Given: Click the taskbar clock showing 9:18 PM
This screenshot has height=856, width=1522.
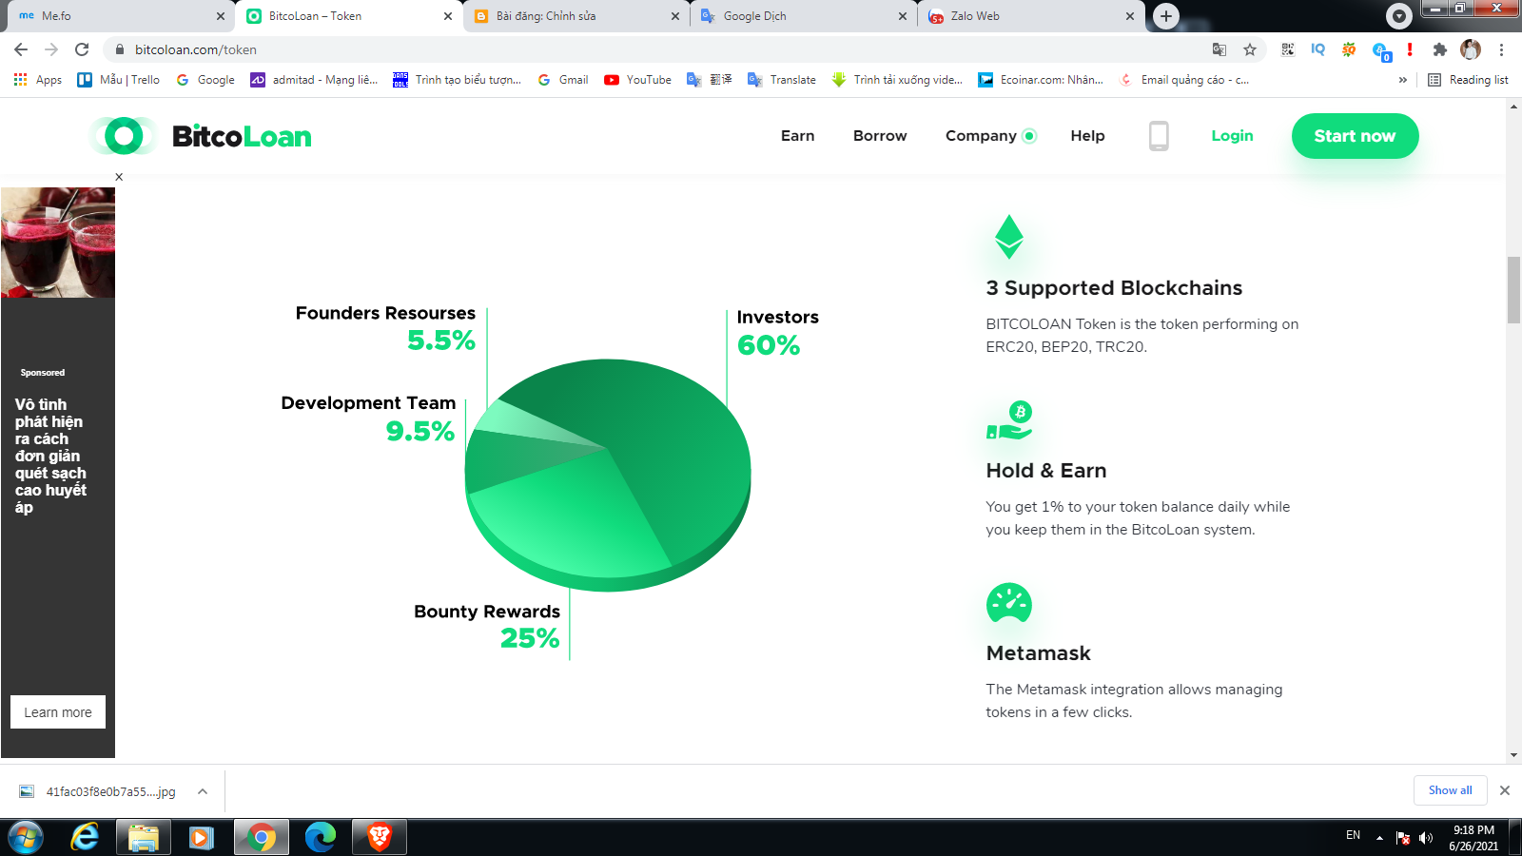Looking at the screenshot, I should pyautogui.click(x=1473, y=838).
